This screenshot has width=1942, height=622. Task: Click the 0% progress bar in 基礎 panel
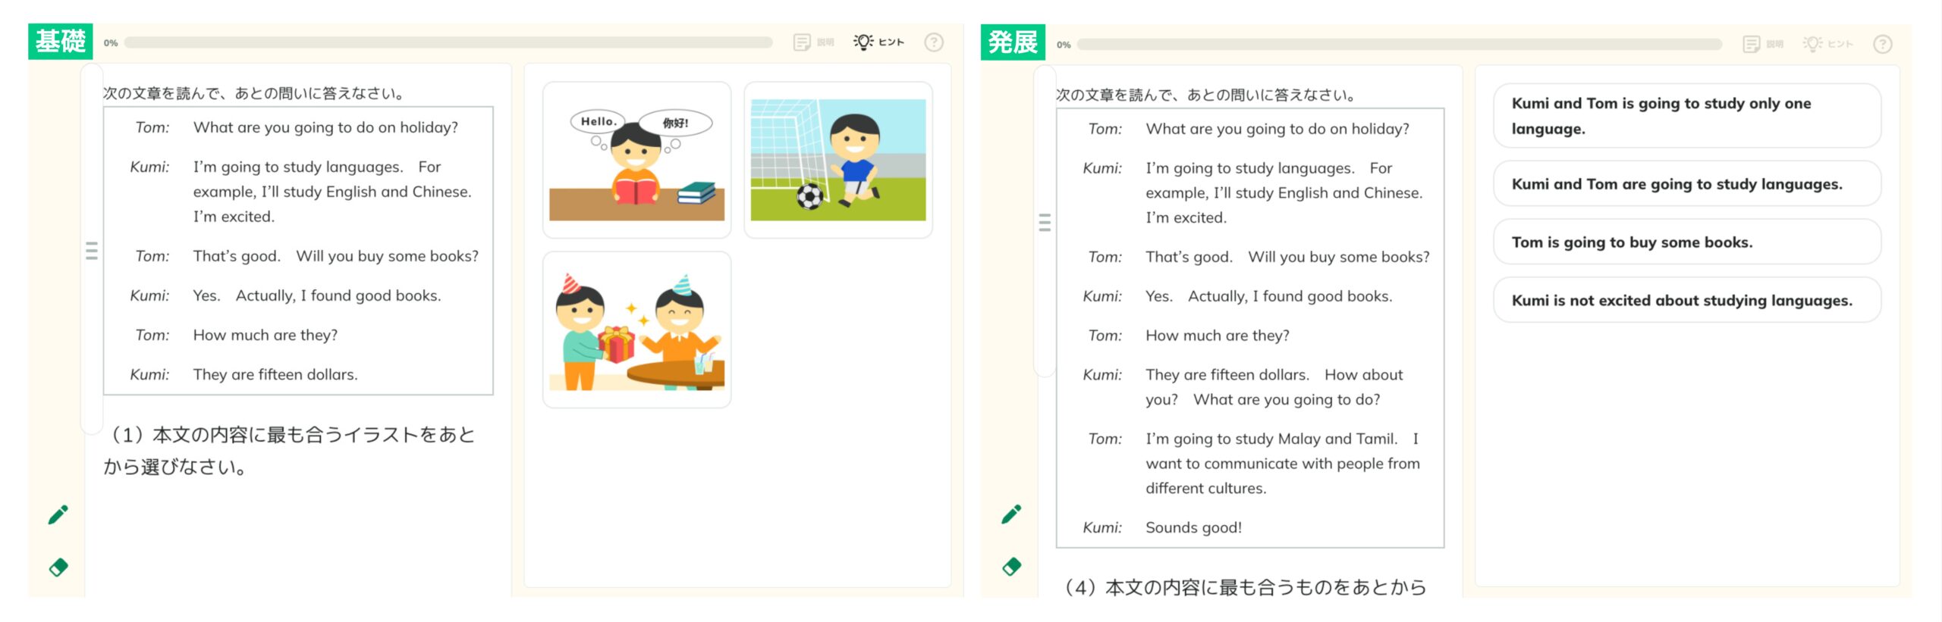pos(448,43)
